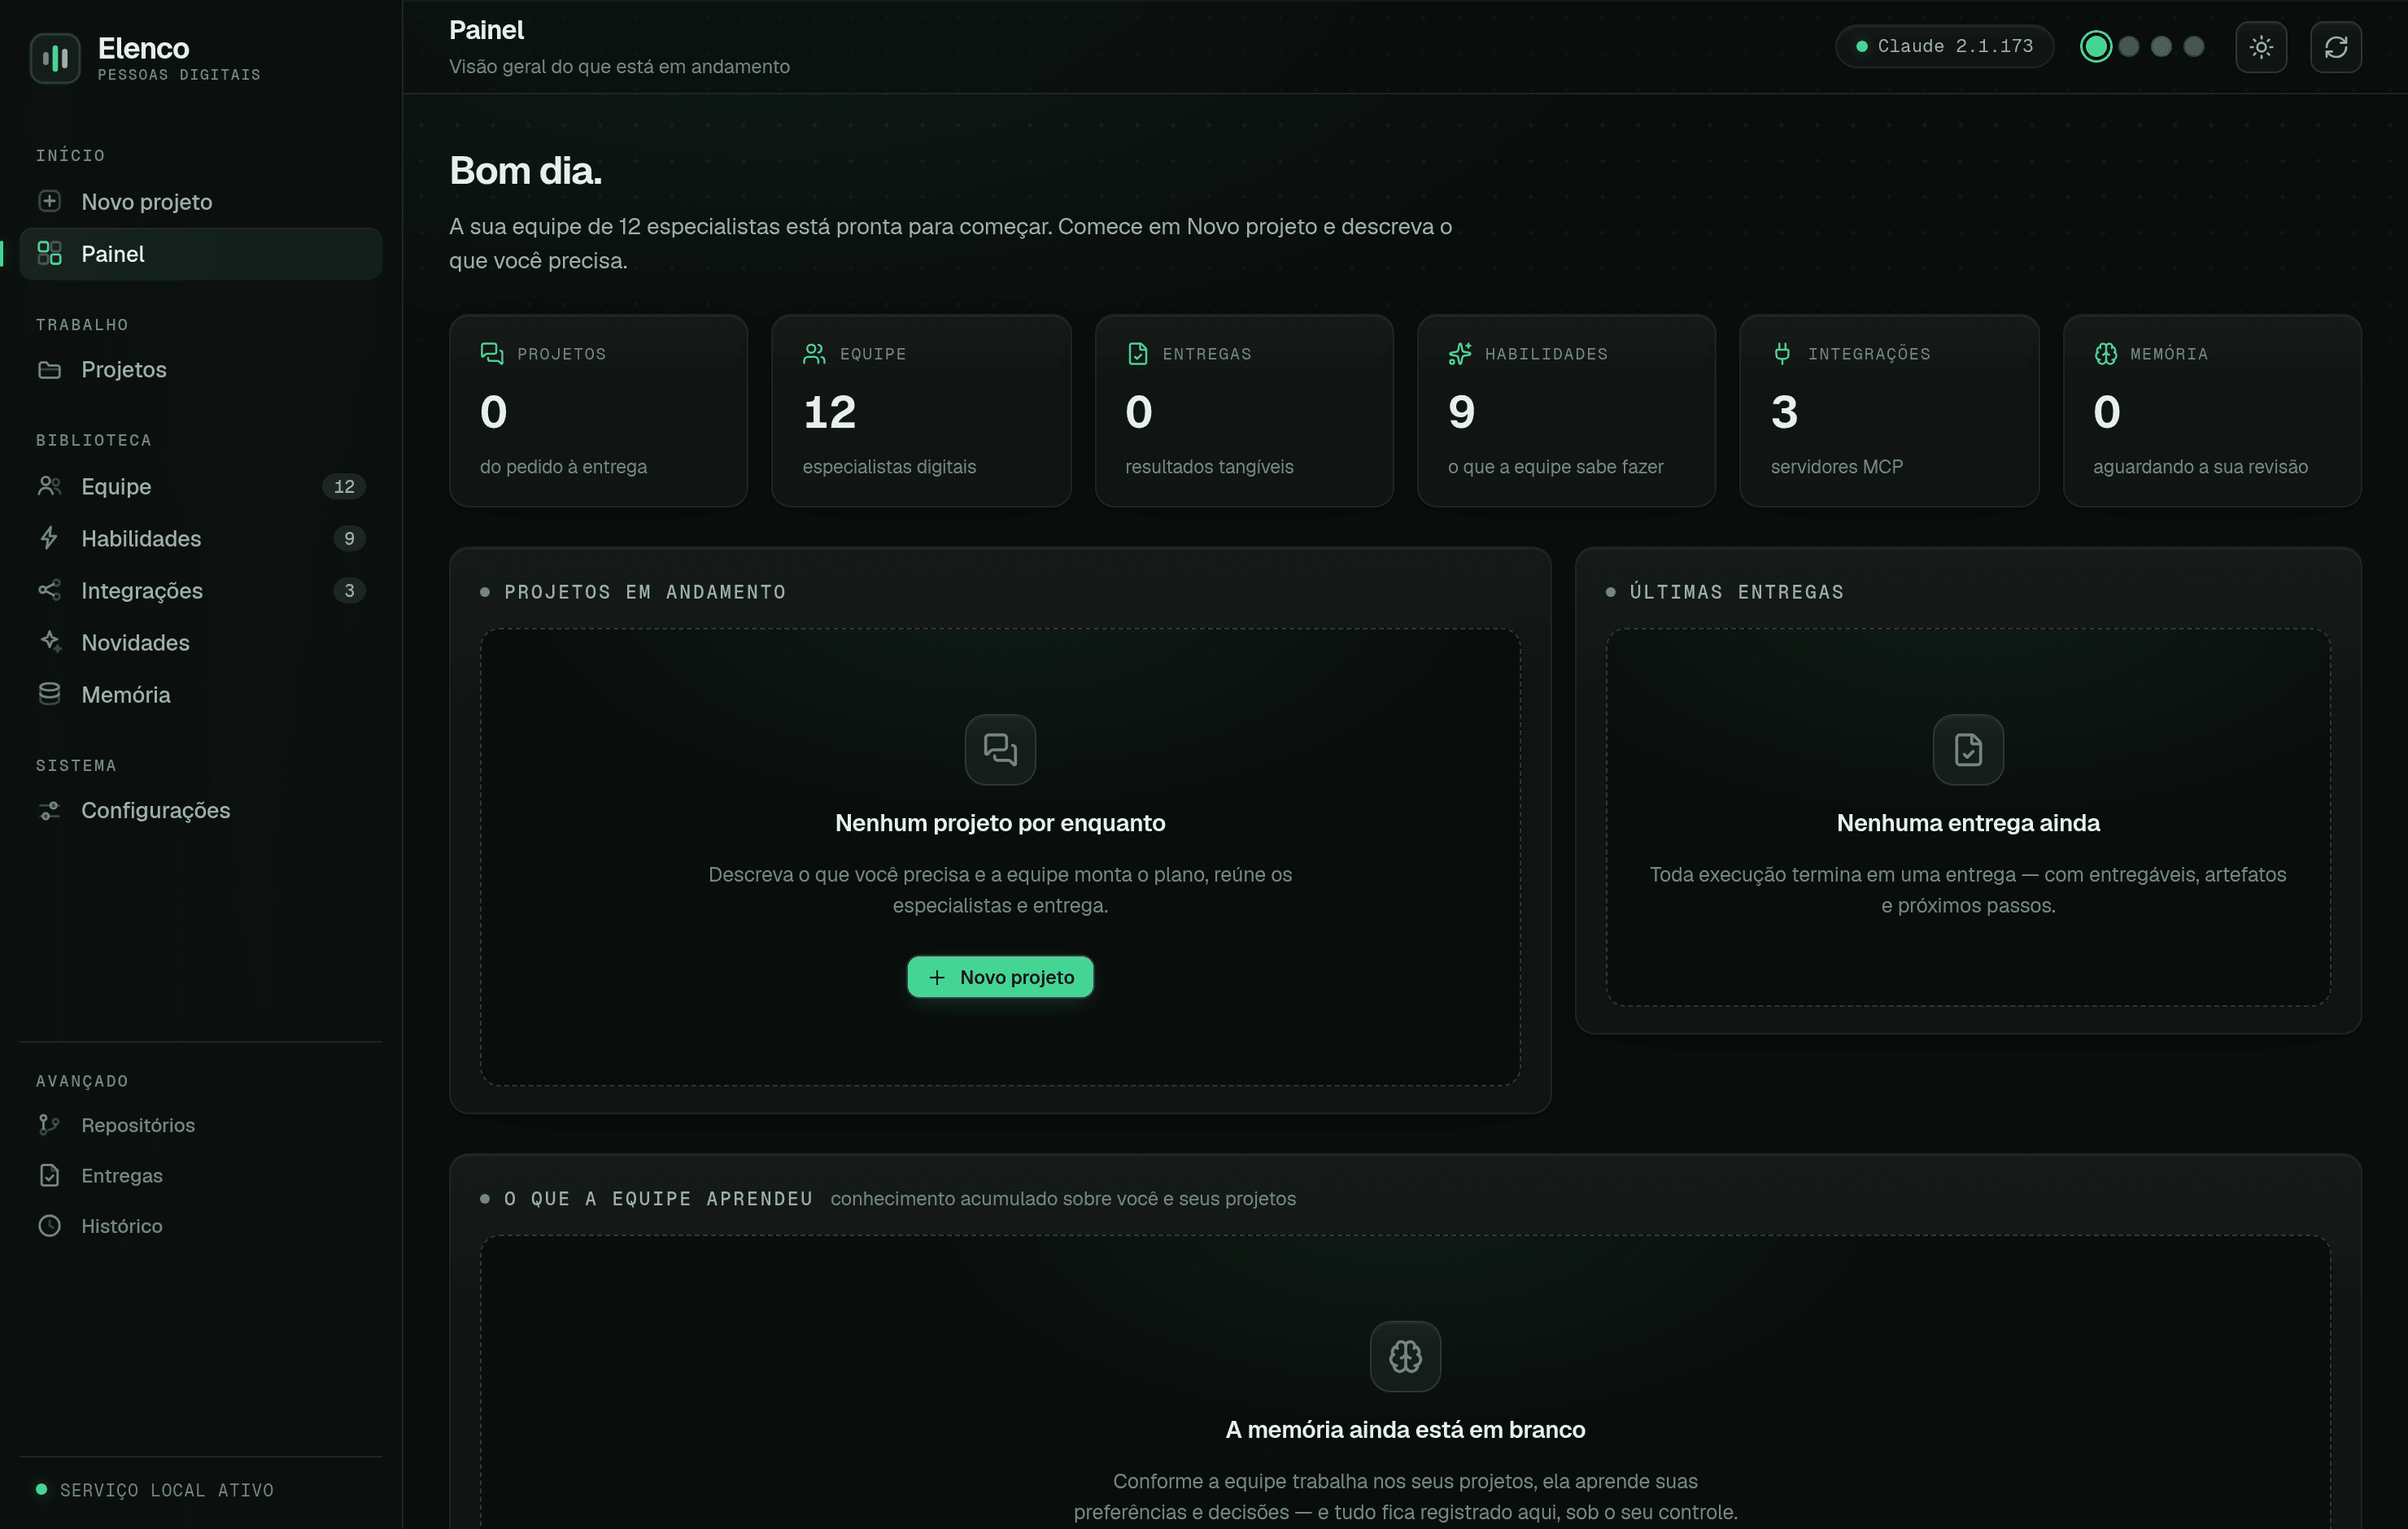This screenshot has width=2408, height=1529.
Task: Click the Habilidades count badge 9
Action: pos(349,538)
